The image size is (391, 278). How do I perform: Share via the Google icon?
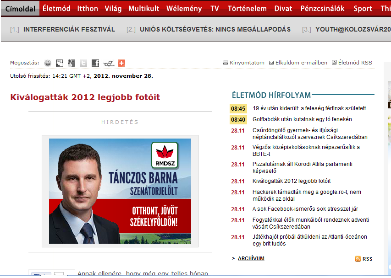pos(71,63)
